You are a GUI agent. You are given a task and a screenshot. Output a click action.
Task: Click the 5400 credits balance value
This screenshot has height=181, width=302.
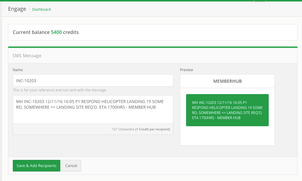click(56, 32)
